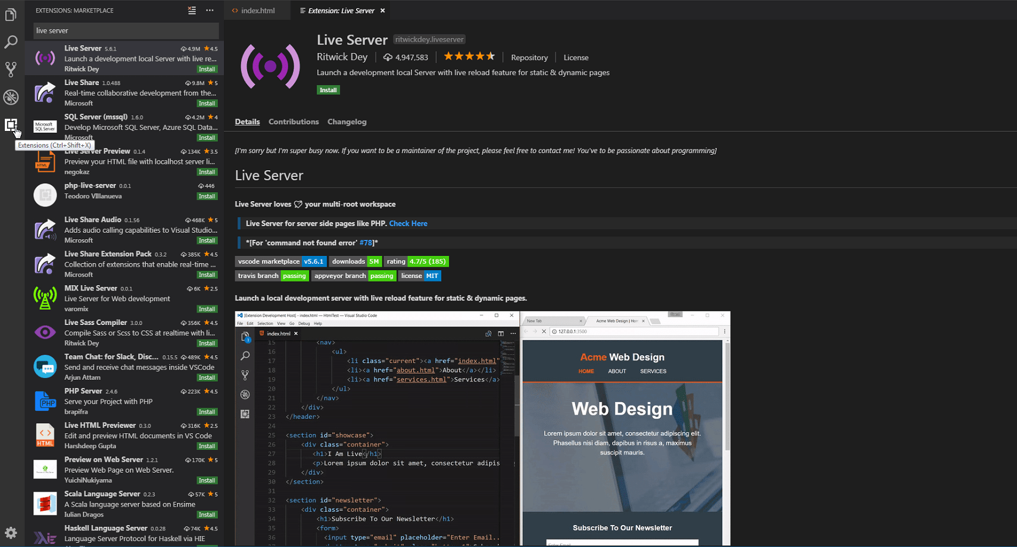Open the Search view in activity bar
Viewport: 1017px width, 547px height.
tap(11, 42)
